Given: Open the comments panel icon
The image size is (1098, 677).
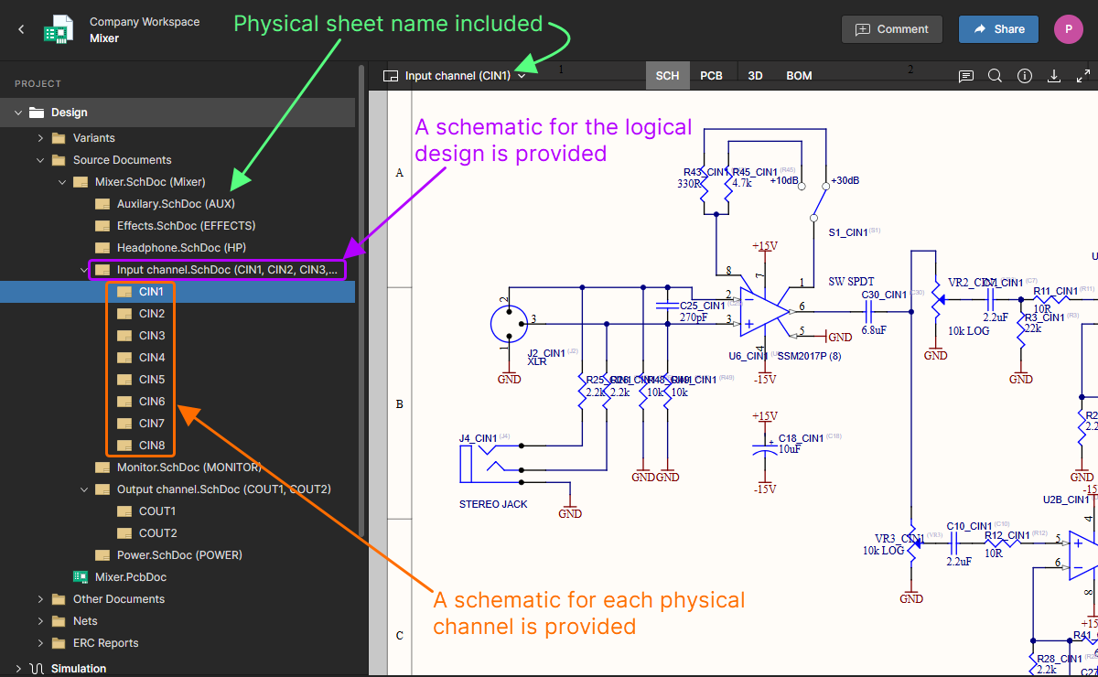Looking at the screenshot, I should (965, 76).
